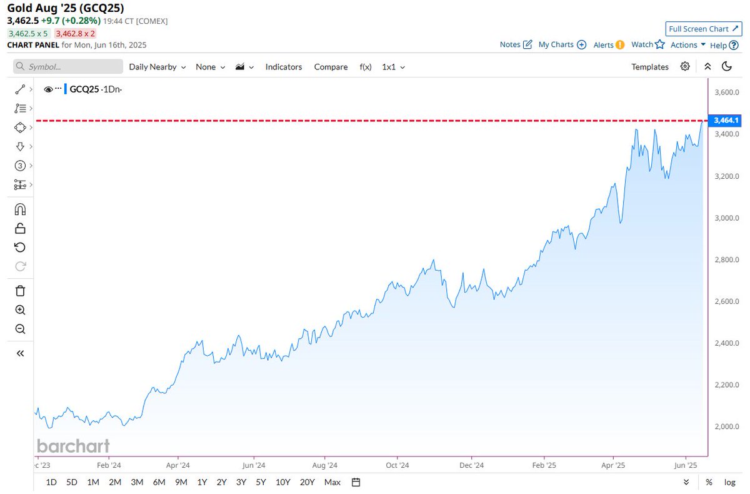Open Full Screen Chart
The image size is (750, 494).
(703, 29)
